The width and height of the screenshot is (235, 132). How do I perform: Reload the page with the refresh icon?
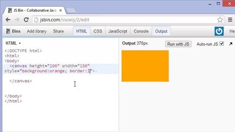[26, 19]
